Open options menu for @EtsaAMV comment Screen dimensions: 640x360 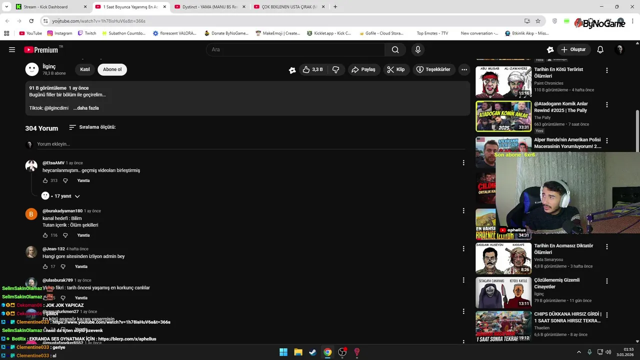463,162
